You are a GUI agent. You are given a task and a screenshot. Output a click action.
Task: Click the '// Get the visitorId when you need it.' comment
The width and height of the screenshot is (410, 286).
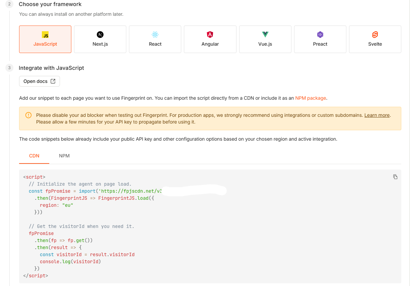tap(81, 226)
